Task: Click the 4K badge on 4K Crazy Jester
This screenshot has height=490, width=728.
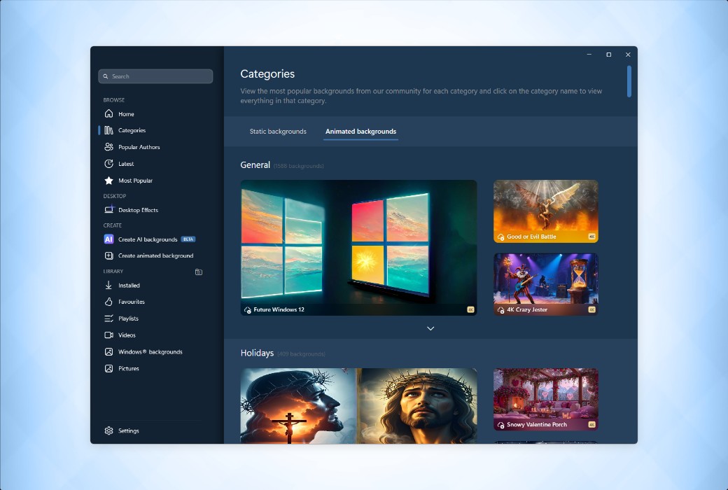Action: click(591, 310)
